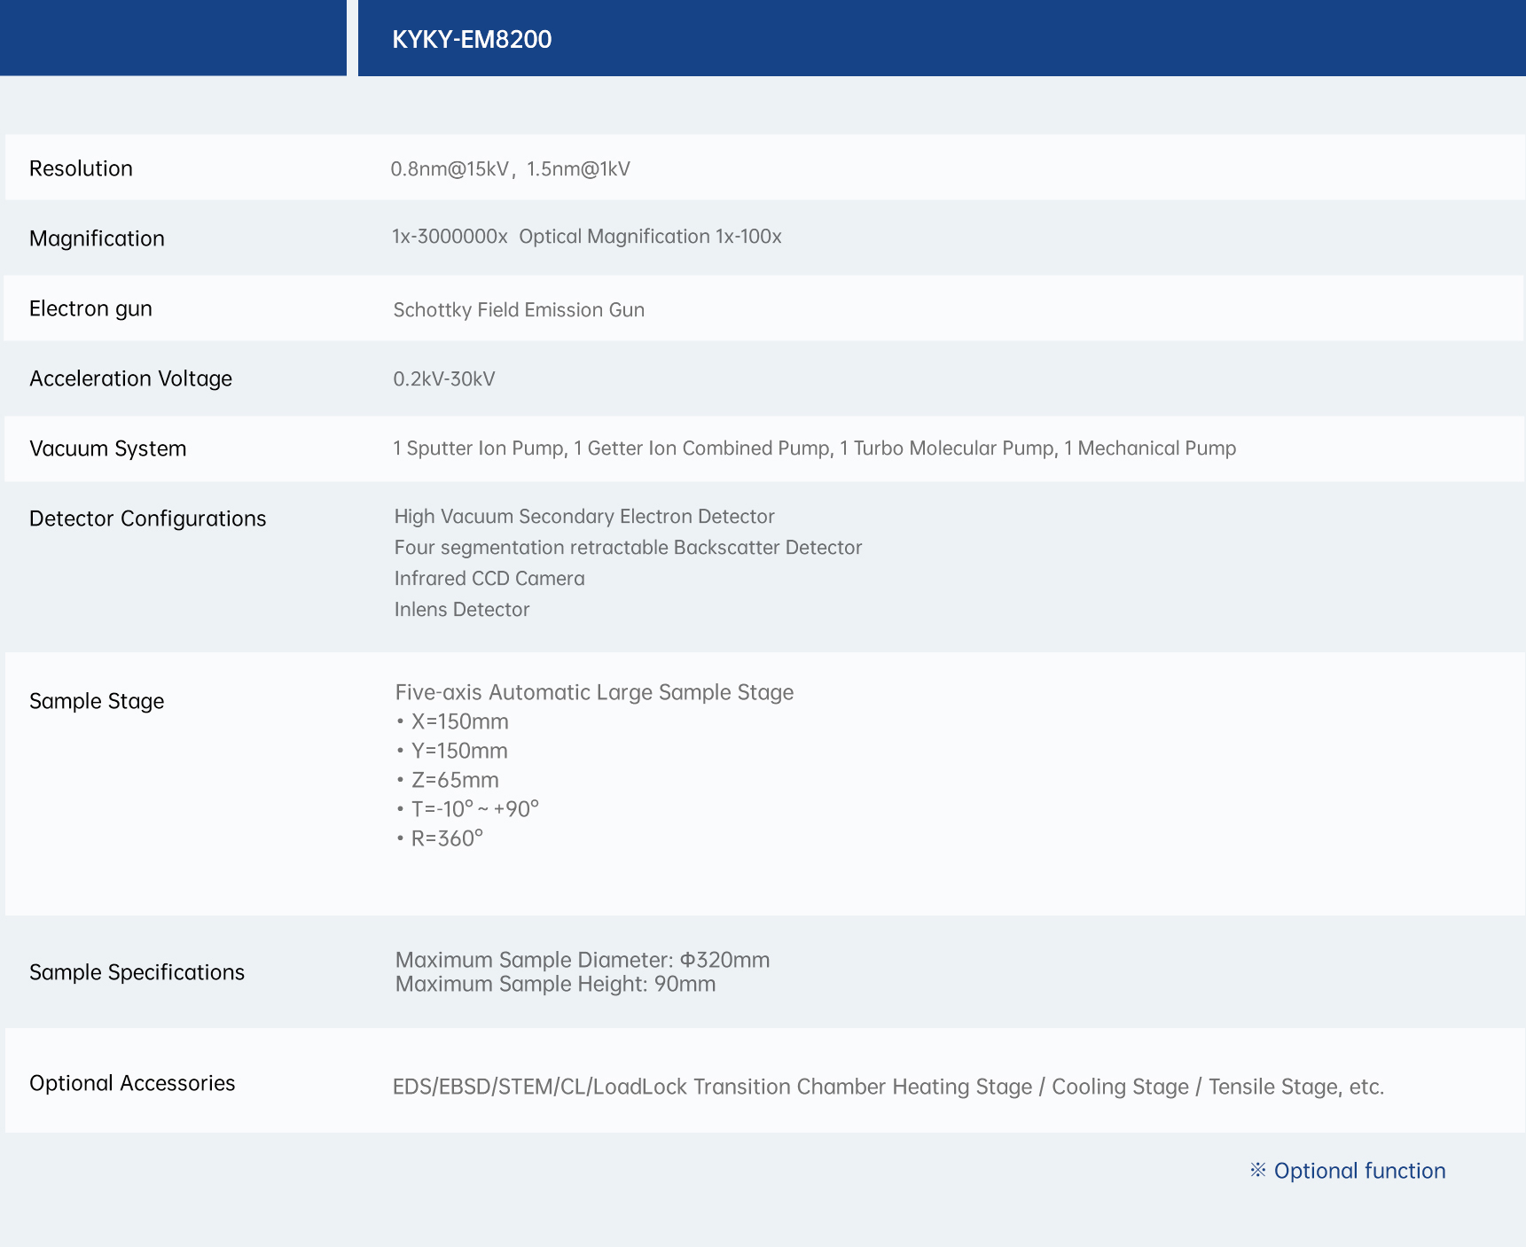Click the Schottky Field Emission Gun text
This screenshot has height=1247, width=1526.
pos(519,309)
